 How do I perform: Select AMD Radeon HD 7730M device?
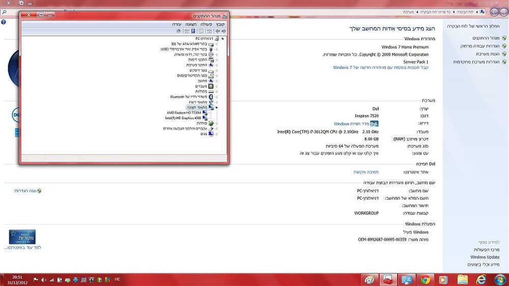[184, 112]
